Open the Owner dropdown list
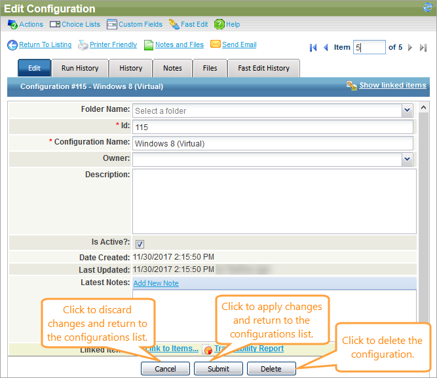This screenshot has height=378, width=437. (x=407, y=159)
